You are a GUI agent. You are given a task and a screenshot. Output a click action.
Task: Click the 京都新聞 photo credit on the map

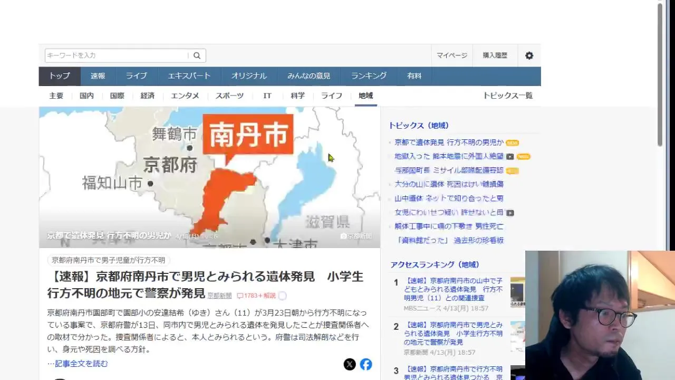click(x=356, y=236)
